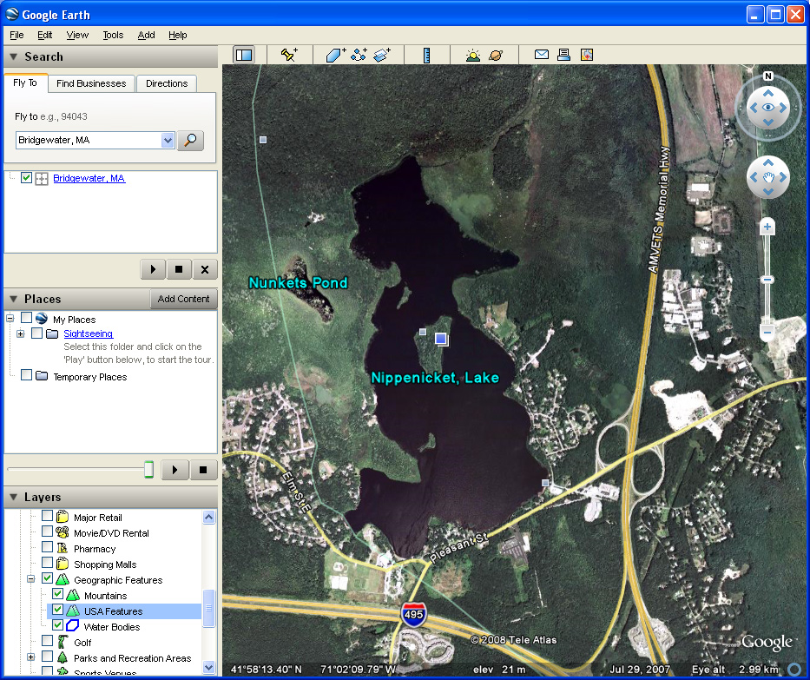Open the ruler measurement tool
Screen dimensions: 810x680
tap(426, 55)
